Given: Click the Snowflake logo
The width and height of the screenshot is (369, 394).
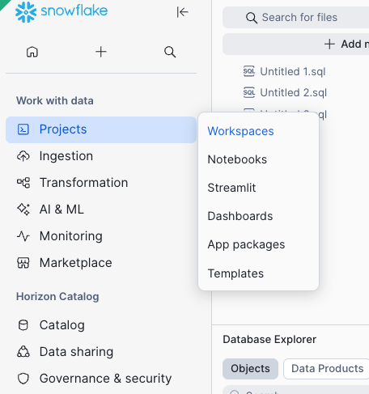Looking at the screenshot, I should pyautogui.click(x=61, y=11).
